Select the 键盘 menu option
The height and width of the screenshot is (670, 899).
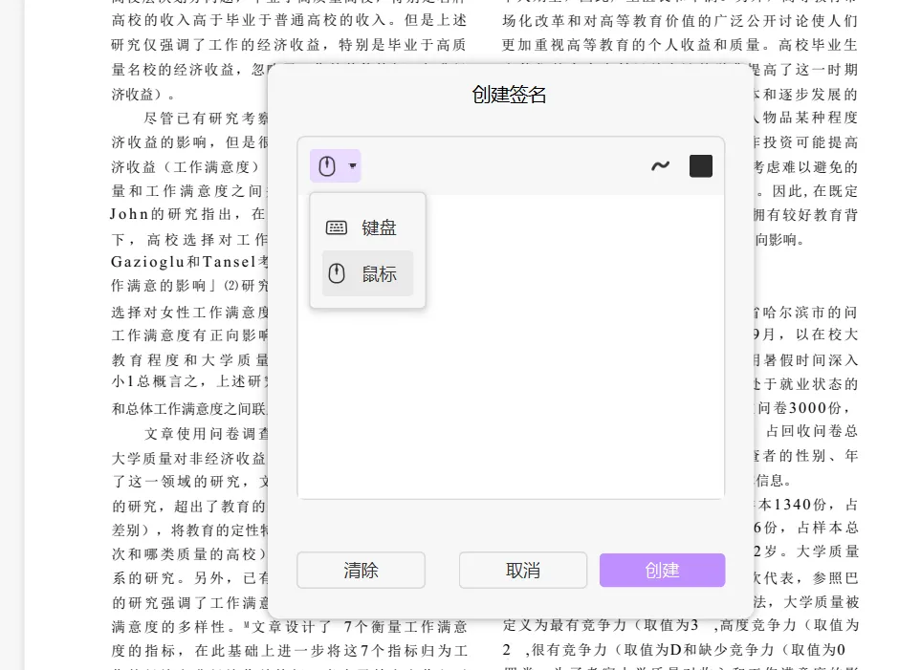click(378, 227)
